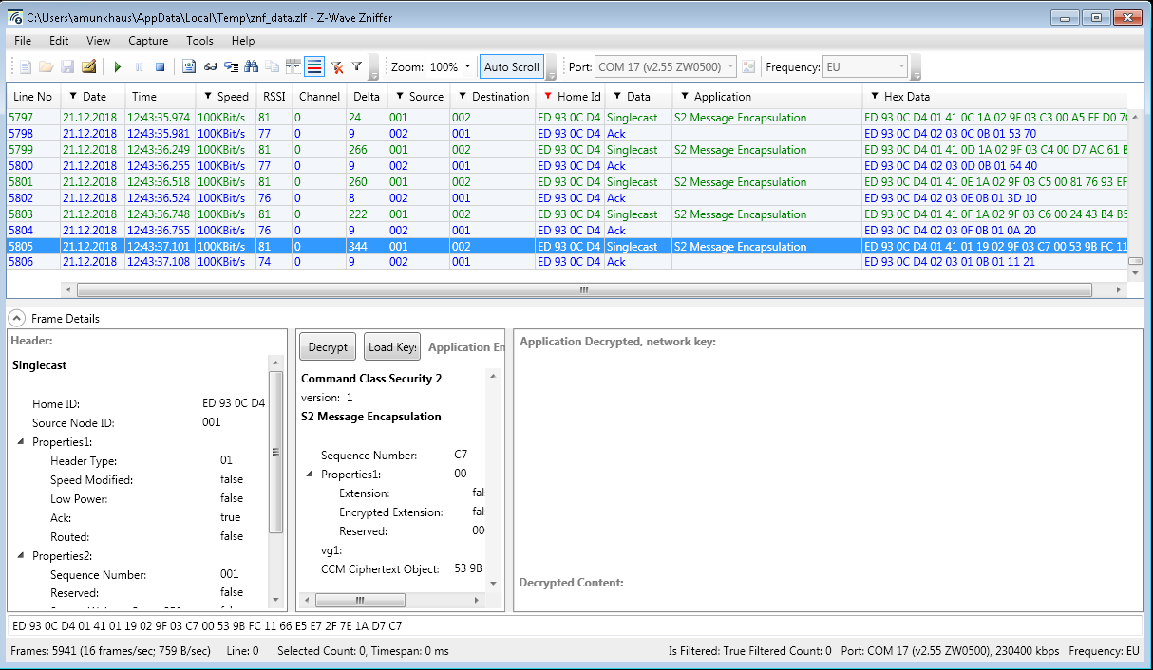1153x670 pixels.
Task: Select frame line 5803 in the list
Action: click(285, 214)
